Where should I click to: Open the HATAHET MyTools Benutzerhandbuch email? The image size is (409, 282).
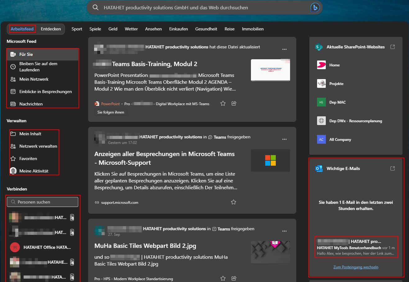click(356, 248)
